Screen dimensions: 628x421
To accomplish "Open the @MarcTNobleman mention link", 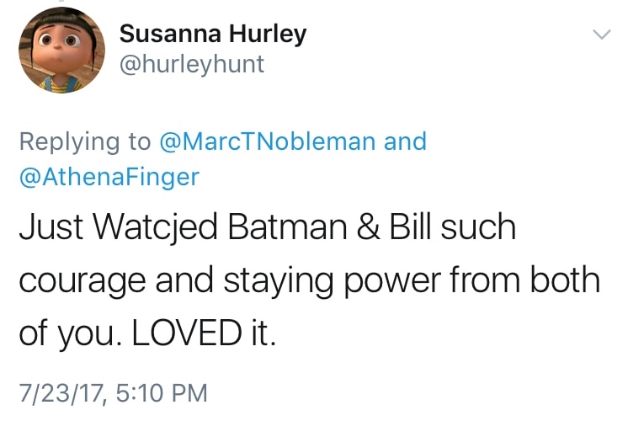I will tap(267, 141).
